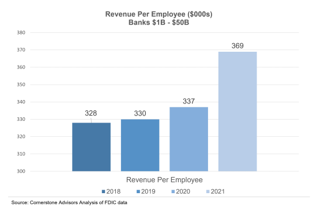Select the chart title 'Revenue Per Employee ($000s)'
Image resolution: width=317 pixels, height=211 pixels.
(158, 14)
